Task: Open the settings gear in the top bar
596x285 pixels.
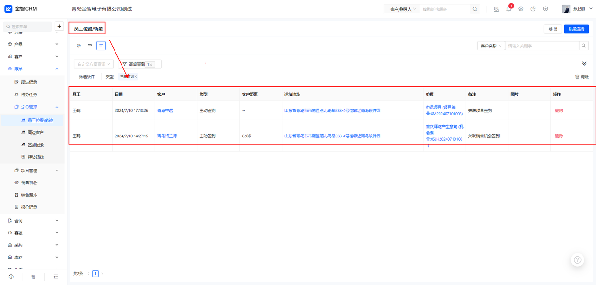Action: point(521,9)
